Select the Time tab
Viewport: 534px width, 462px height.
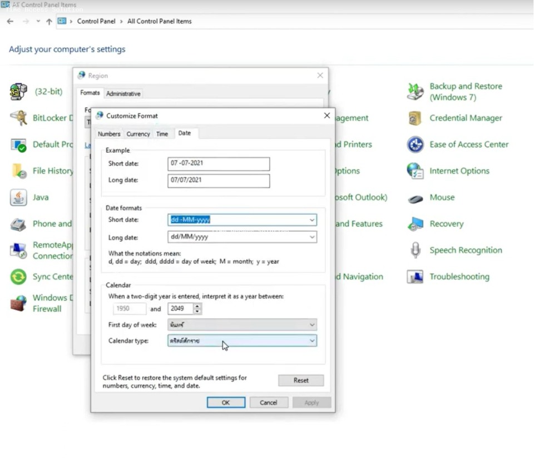tap(162, 134)
